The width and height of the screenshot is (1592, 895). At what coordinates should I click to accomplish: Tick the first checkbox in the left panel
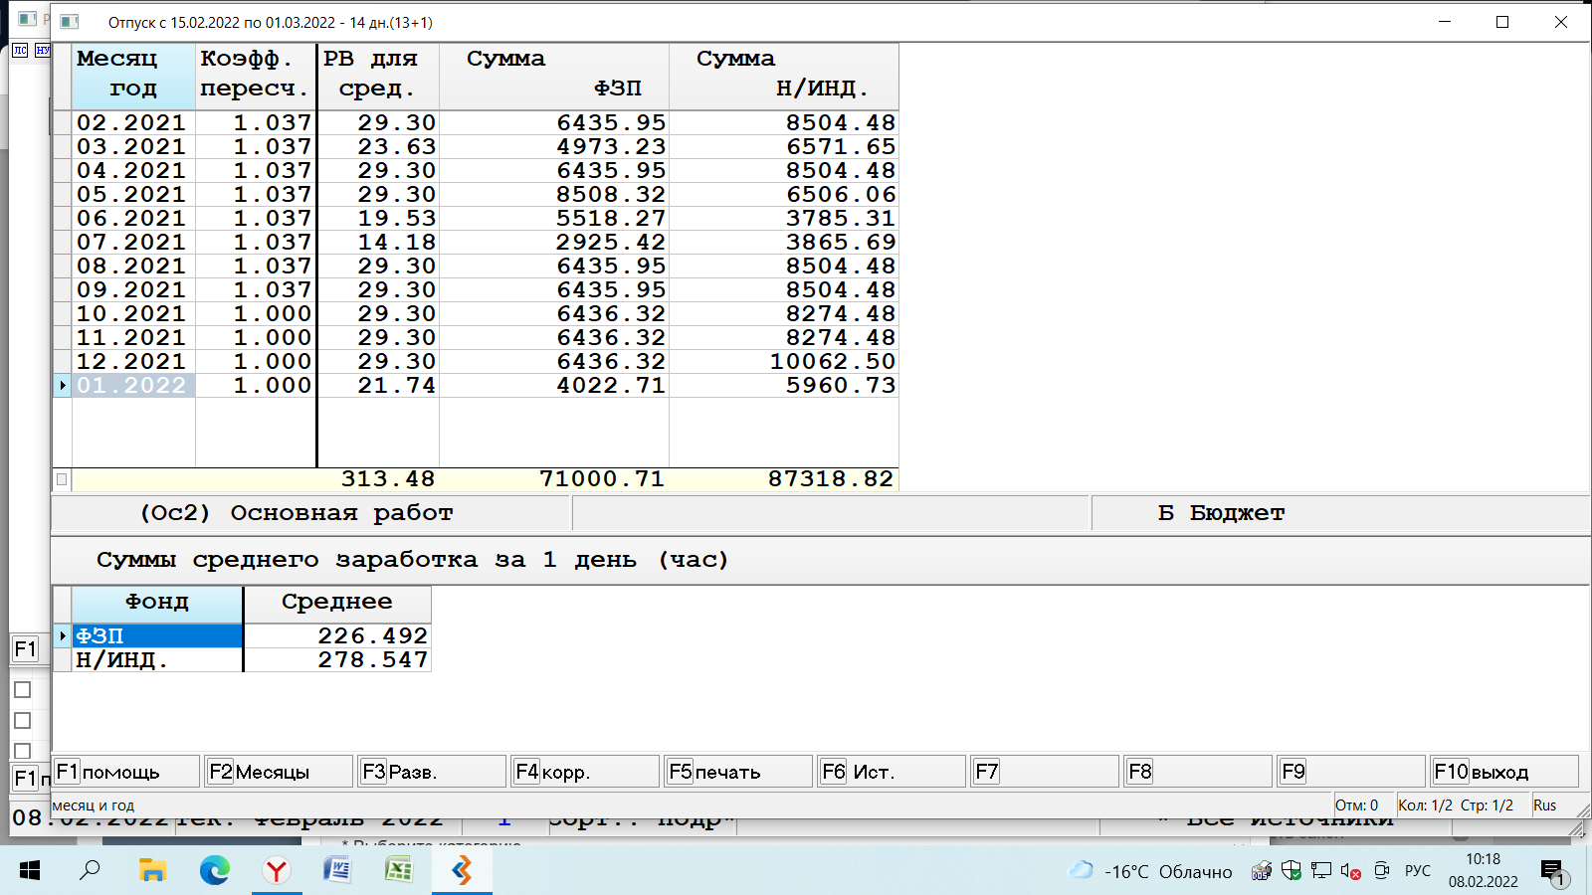(x=22, y=689)
